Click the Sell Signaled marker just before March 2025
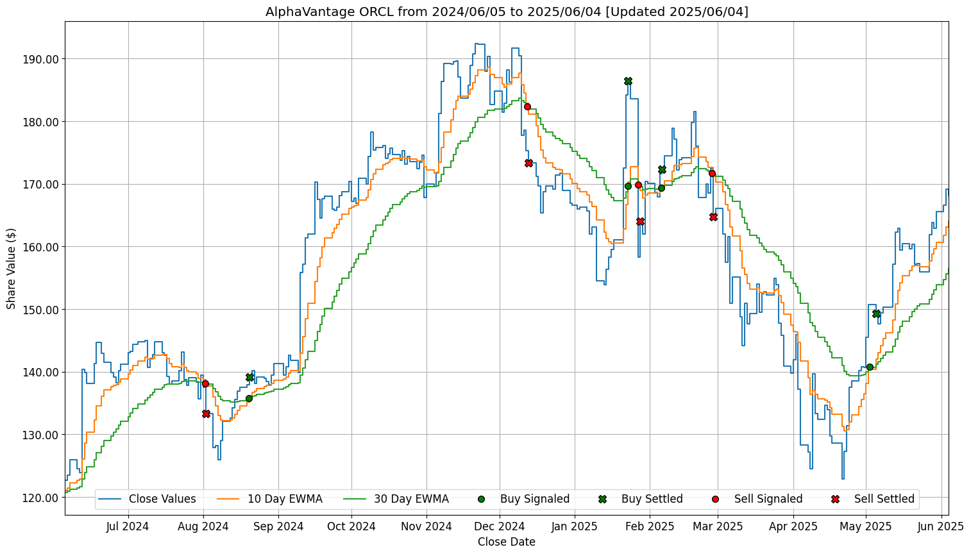 point(712,173)
